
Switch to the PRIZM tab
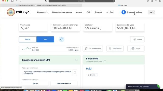coord(28,39)
